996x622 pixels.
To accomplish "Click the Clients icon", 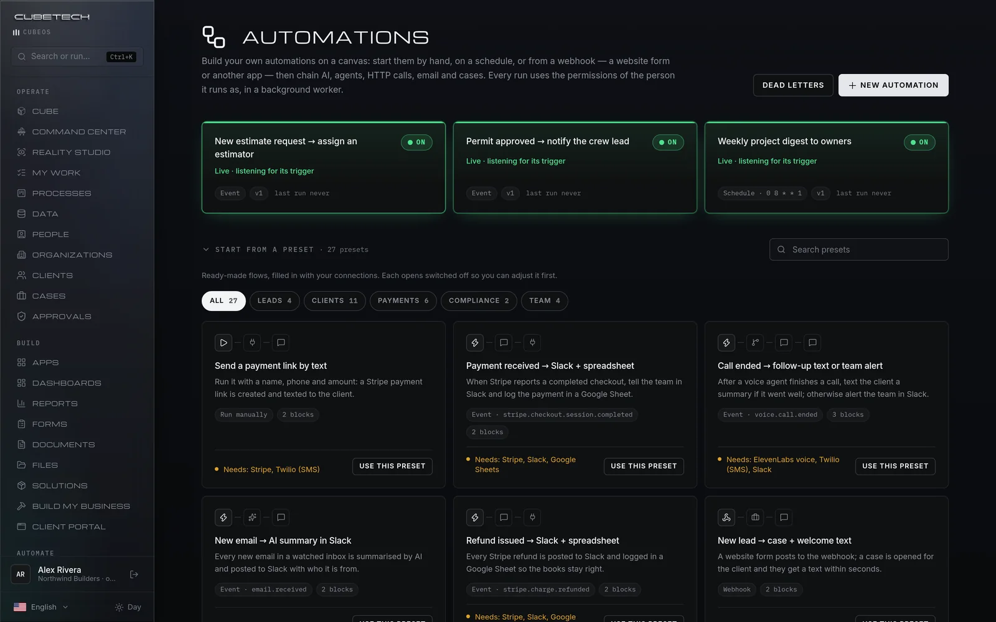I will (x=22, y=276).
